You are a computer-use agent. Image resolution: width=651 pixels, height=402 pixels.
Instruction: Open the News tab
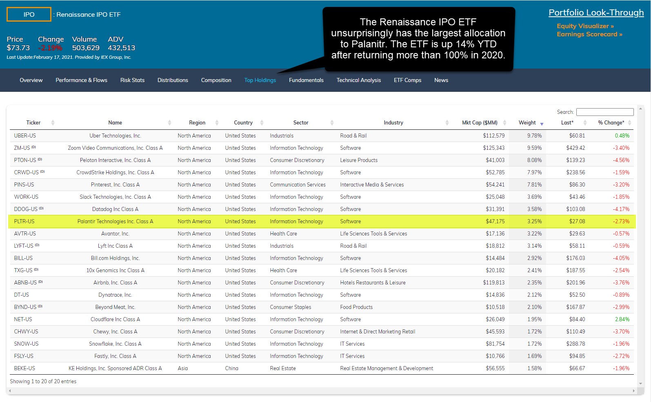point(441,80)
